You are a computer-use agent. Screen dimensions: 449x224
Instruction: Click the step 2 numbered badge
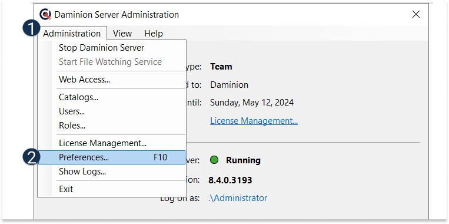coord(31,157)
